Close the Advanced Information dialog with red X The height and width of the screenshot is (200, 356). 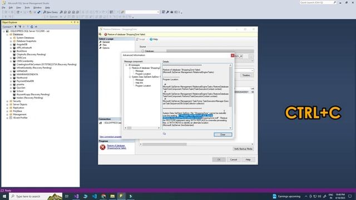click(233, 56)
